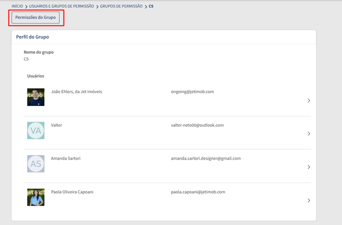342x225 pixels.
Task: Expand Amanda Sartori row chevron
Action: point(309,167)
